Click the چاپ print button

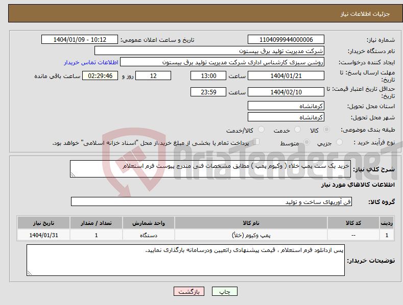225,291
